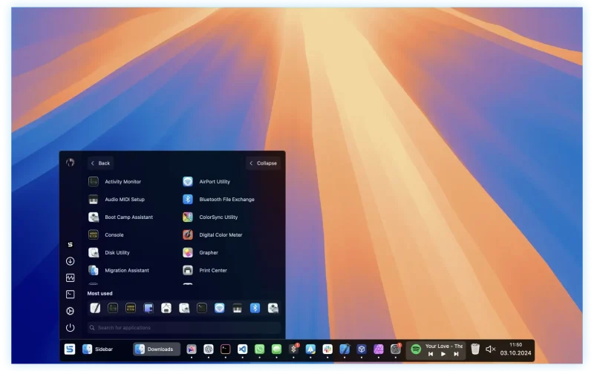Open the purple Affinity app in the dock
594x371 pixels.
(379, 349)
